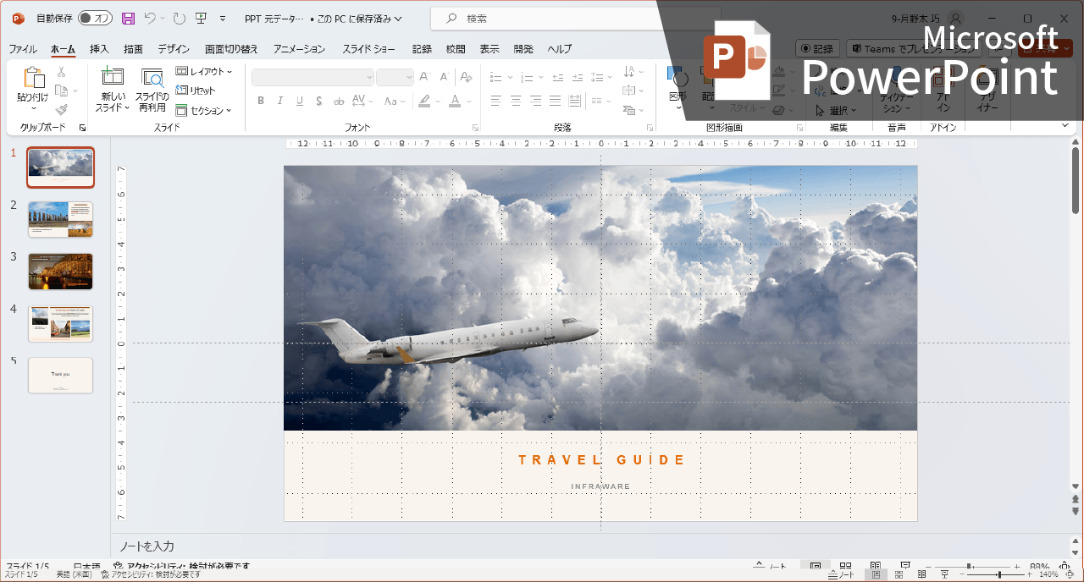1084x582 pixels.
Task: Expand the Section dropdown
Action: tap(204, 111)
